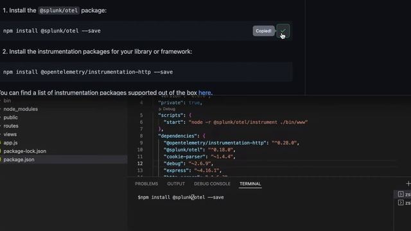The image size is (411, 231).
Task: Expand the public folder
Action: tap(10, 117)
